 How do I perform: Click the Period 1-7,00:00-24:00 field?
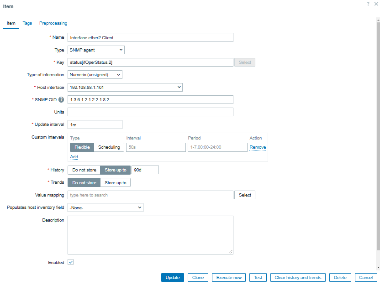217,147
